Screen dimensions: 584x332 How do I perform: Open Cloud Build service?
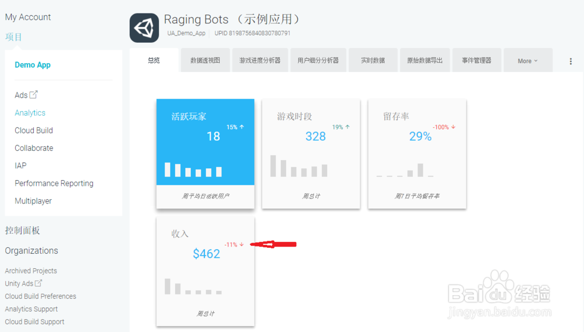click(33, 130)
